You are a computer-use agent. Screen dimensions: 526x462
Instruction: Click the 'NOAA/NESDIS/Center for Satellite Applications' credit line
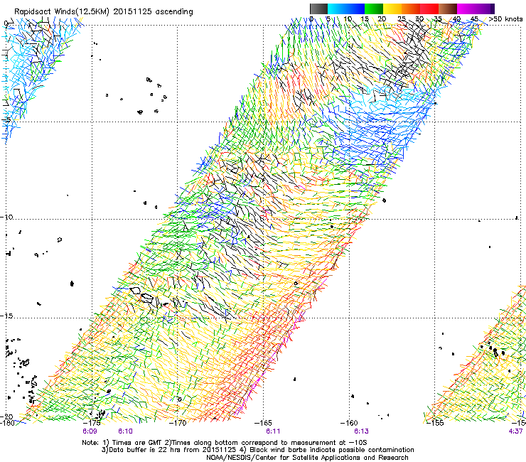pyautogui.click(x=307, y=458)
